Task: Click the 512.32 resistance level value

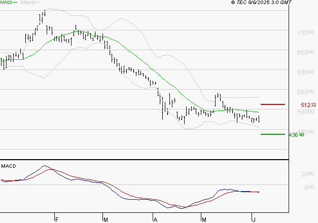Action: (x=308, y=105)
